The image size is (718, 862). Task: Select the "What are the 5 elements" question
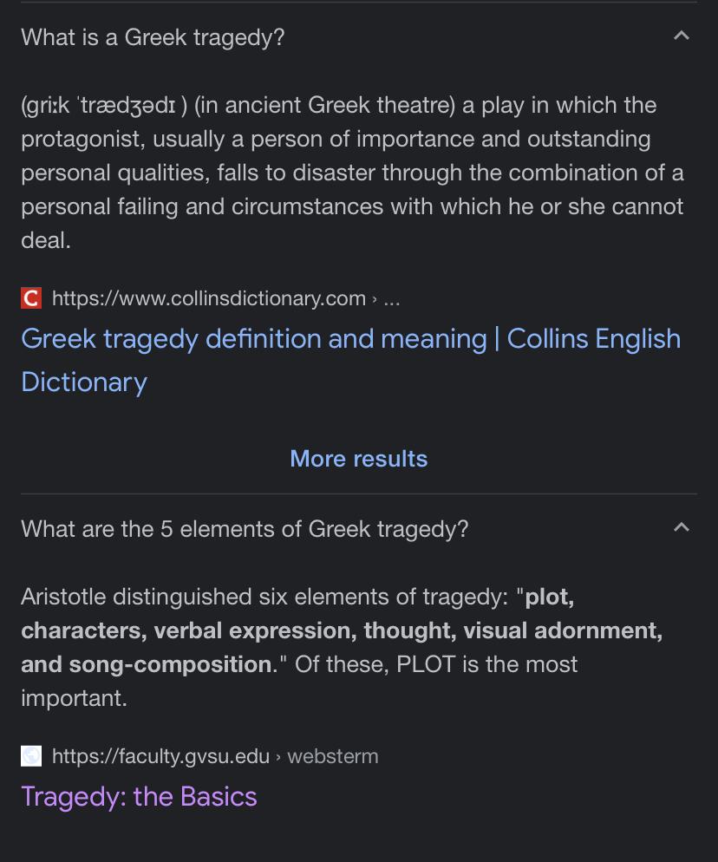coord(245,529)
